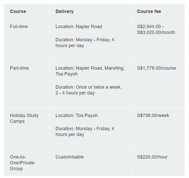Select the S$220.00/hour fee
The height and width of the screenshot is (178, 189).
click(152, 157)
